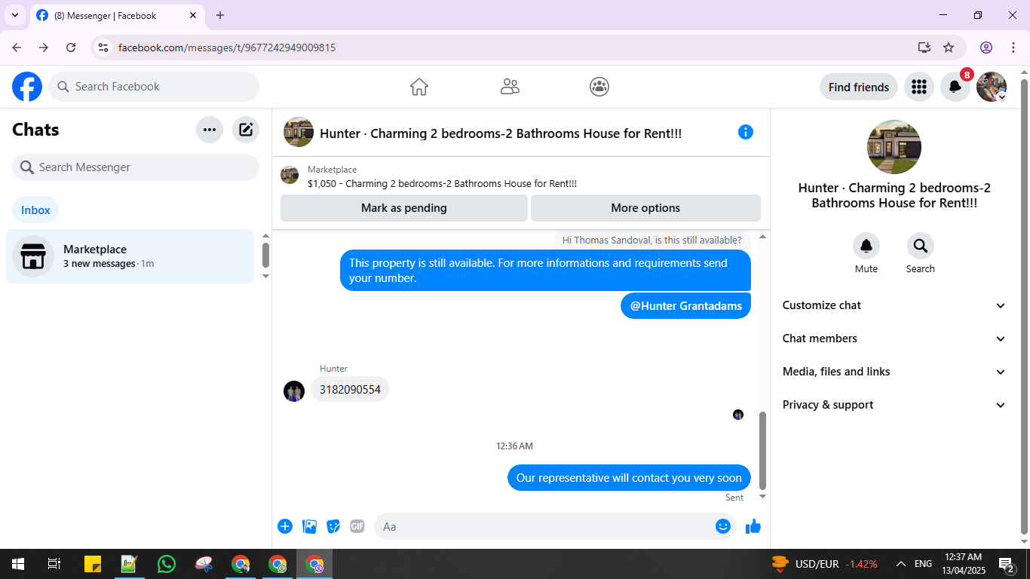This screenshot has height=579, width=1030.
Task: Open the Marketplace listing for $1,050 house
Action: pos(442,183)
